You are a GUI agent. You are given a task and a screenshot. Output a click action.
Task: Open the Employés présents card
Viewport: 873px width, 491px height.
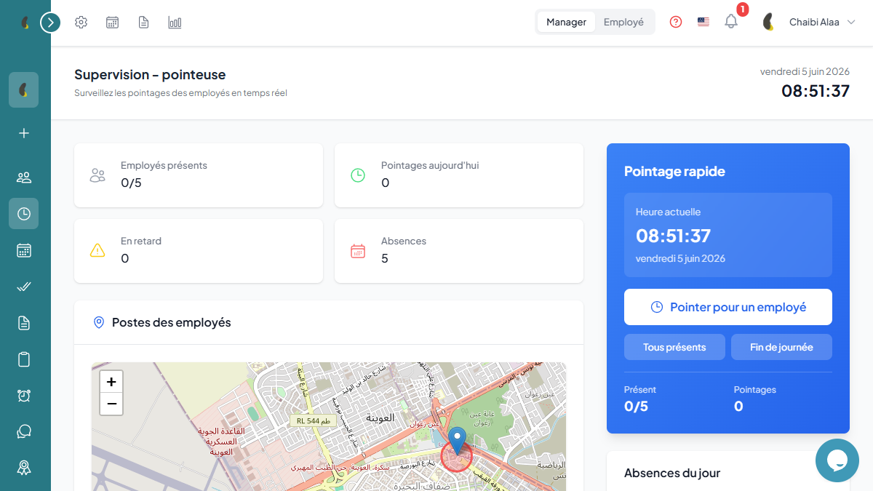point(199,175)
